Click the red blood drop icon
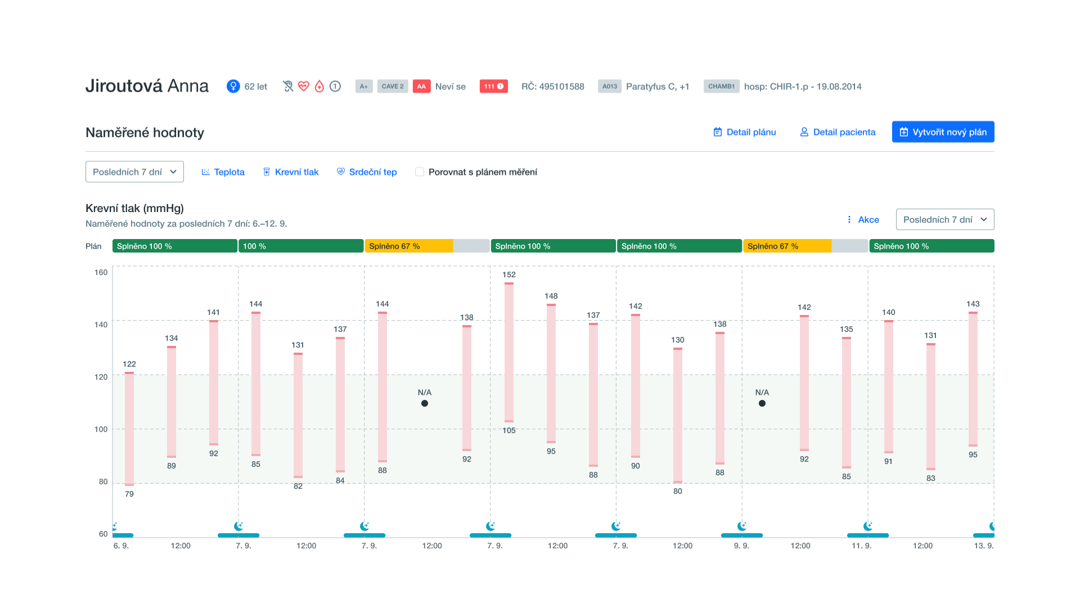 coord(319,86)
